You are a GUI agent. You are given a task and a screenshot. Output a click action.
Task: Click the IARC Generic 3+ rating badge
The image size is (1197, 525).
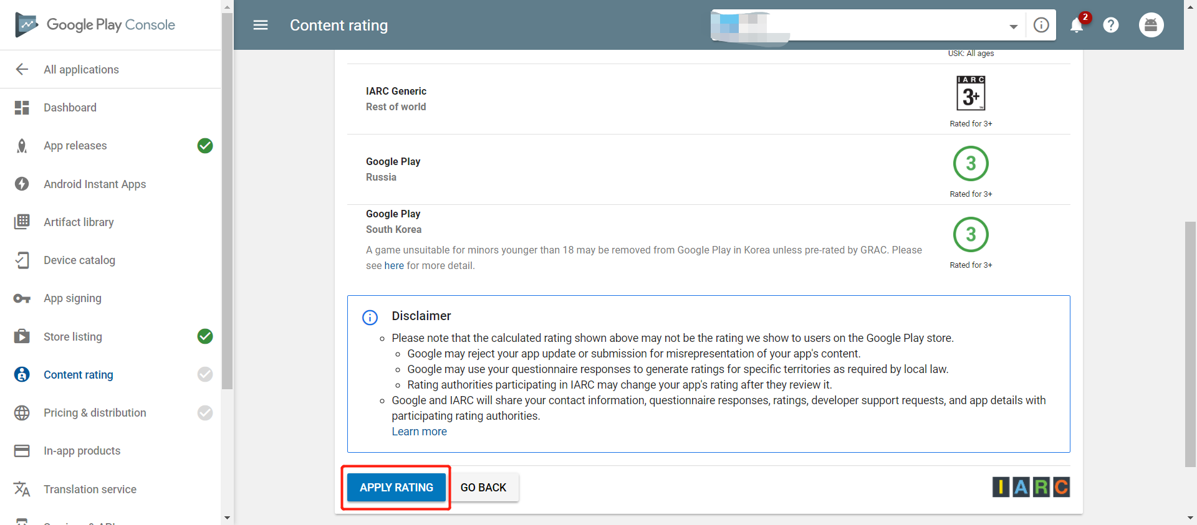pyautogui.click(x=971, y=93)
